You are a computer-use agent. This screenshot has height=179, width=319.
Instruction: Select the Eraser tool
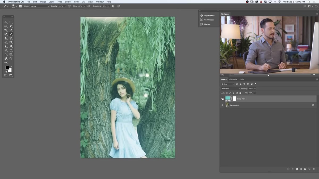point(6,42)
